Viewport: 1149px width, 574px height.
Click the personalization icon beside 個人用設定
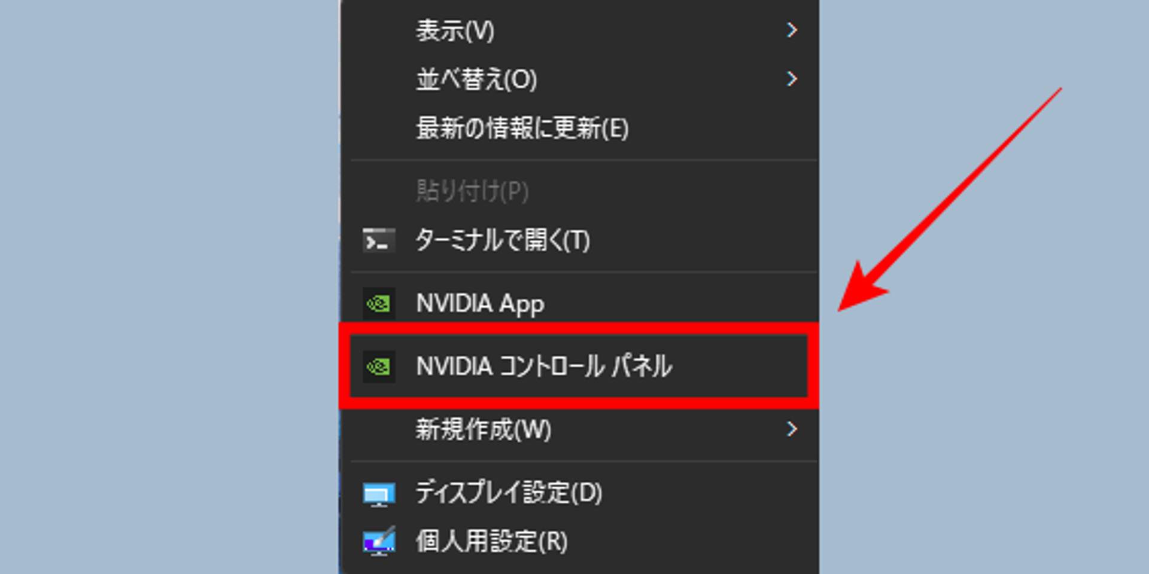coord(379,541)
